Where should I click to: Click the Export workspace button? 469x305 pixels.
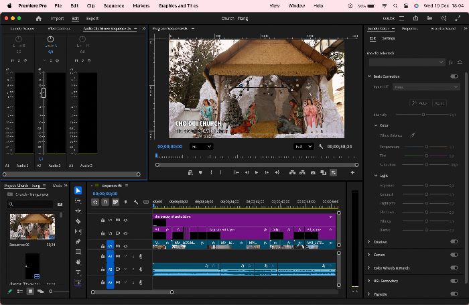92,19
